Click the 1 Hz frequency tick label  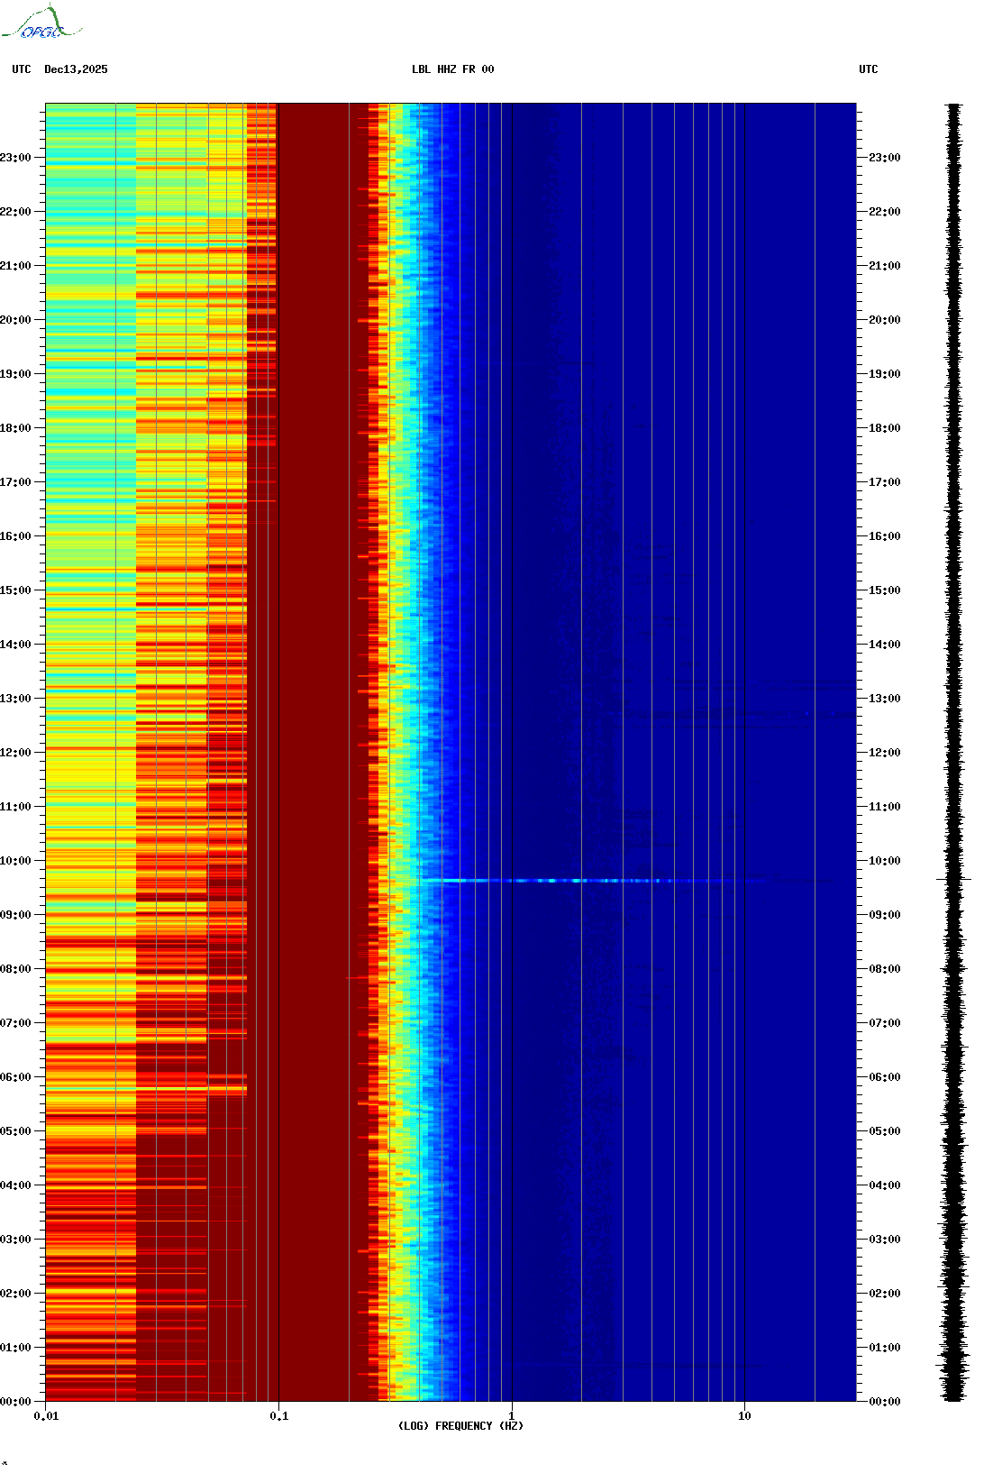click(512, 1416)
